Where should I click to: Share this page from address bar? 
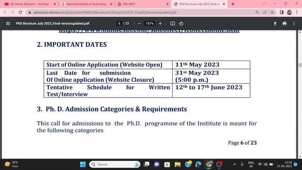[x=265, y=12]
